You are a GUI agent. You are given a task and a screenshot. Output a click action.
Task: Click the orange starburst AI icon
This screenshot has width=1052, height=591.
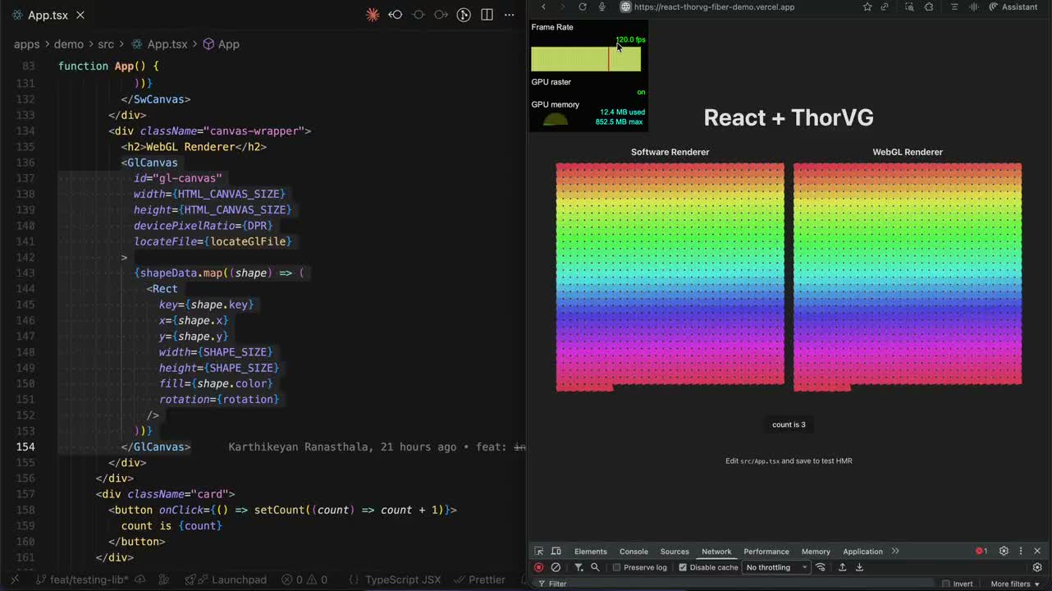tap(373, 15)
